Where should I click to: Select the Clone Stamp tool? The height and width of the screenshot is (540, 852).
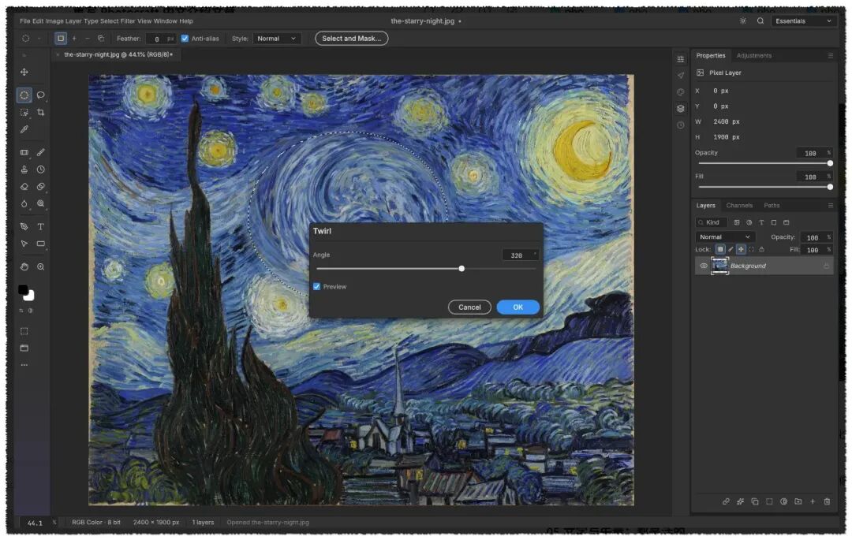point(24,169)
